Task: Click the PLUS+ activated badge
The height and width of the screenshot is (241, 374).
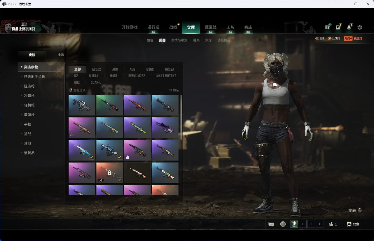Action: click(353, 39)
